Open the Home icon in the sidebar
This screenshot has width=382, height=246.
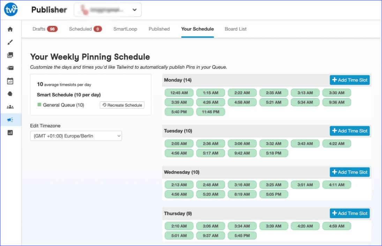click(x=10, y=29)
